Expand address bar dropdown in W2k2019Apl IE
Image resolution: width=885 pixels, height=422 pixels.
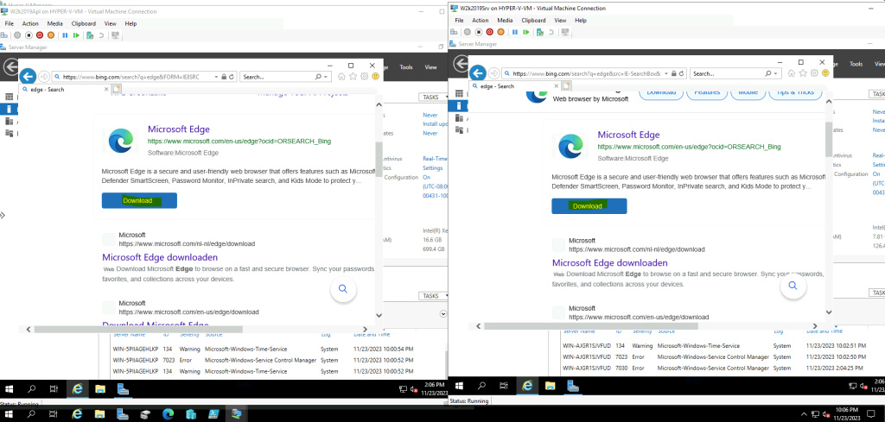pyautogui.click(x=217, y=77)
